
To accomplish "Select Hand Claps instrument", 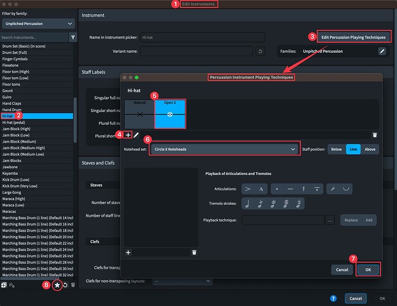I will pos(37,103).
